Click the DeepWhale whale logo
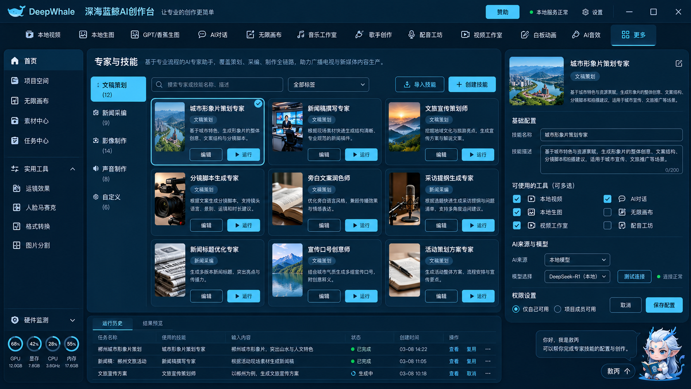691x389 pixels. [17, 12]
